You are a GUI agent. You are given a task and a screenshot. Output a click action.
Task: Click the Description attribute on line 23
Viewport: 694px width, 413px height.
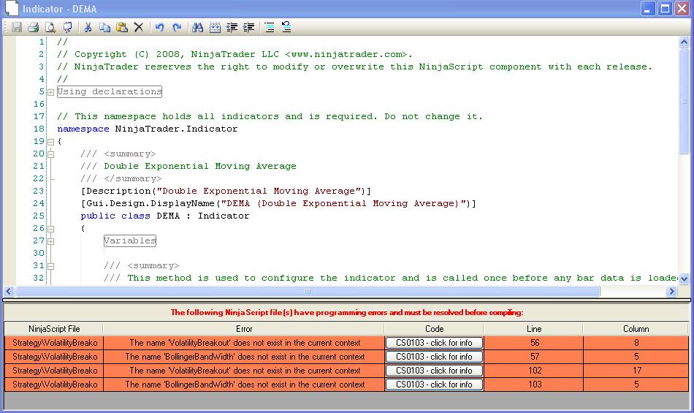click(x=226, y=191)
